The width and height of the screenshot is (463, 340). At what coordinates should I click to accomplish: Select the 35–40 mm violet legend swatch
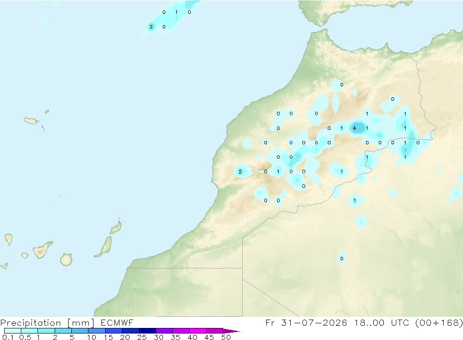(x=181, y=331)
